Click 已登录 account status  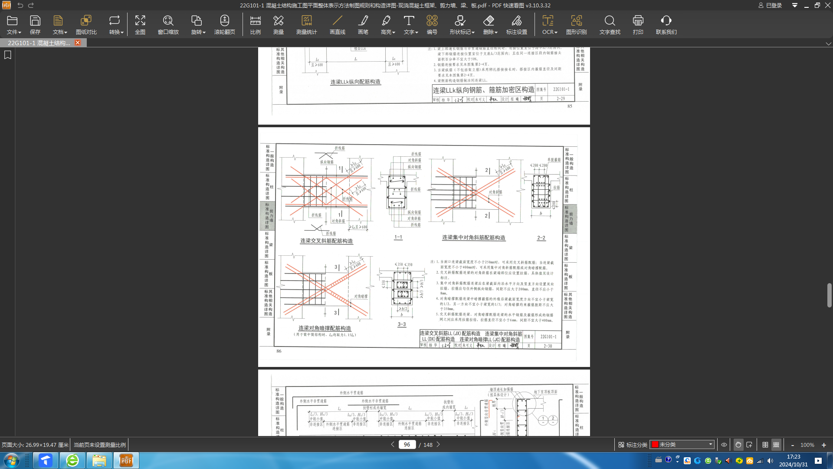[770, 5]
